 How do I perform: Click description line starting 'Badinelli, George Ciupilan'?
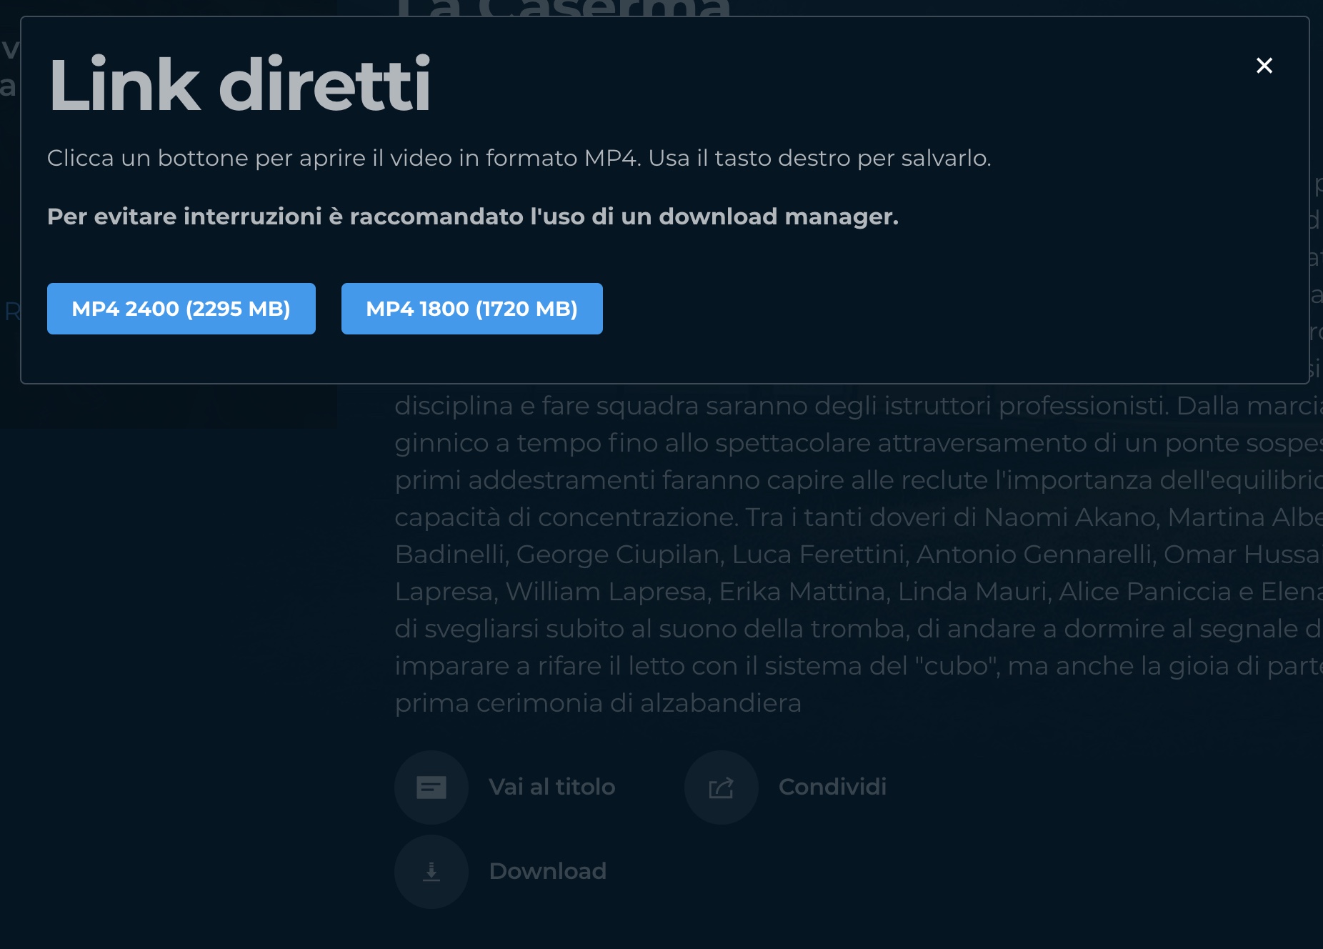click(857, 555)
